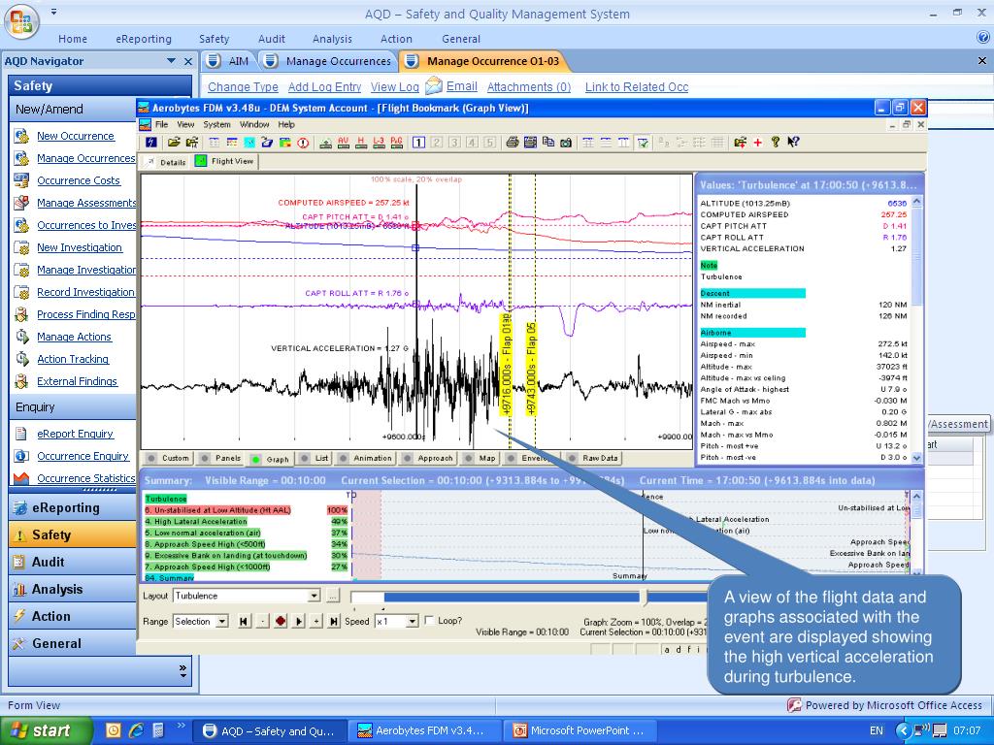The height and width of the screenshot is (745, 994).
Task: Click the Flap 05 timeline marker
Action: [531, 369]
